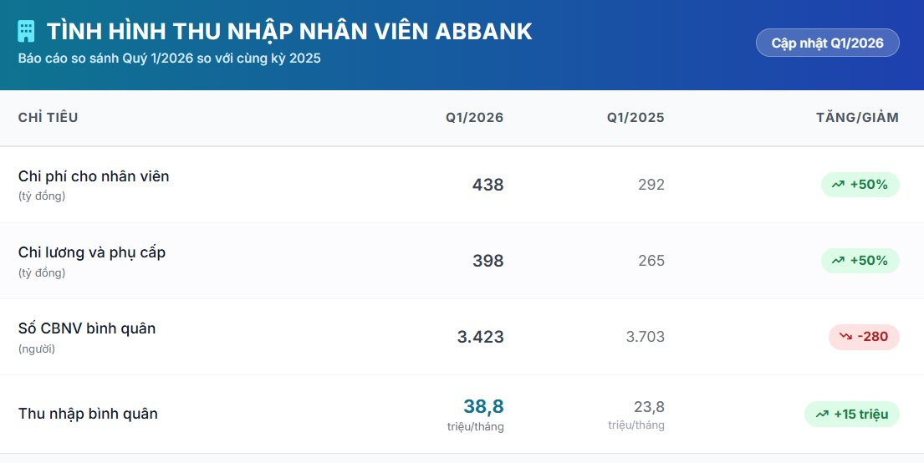Select the Chi phí cho nhân viên row label

tap(94, 176)
